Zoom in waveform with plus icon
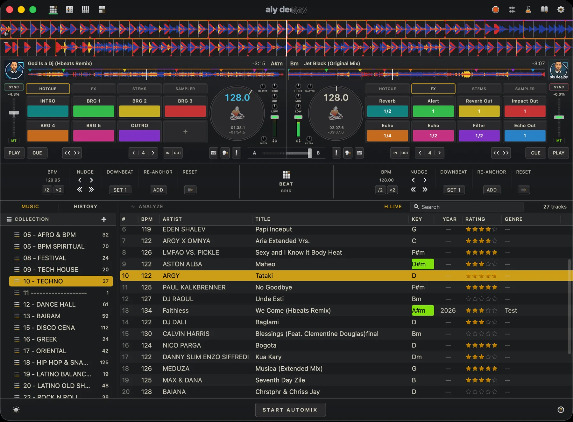 click(x=5, y=33)
